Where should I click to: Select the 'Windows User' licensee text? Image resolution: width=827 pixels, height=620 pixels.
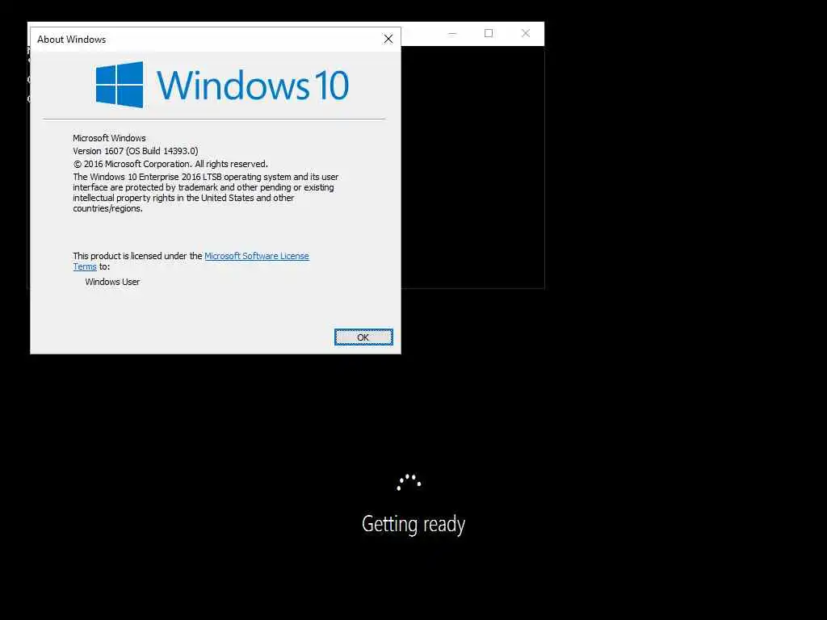[112, 282]
